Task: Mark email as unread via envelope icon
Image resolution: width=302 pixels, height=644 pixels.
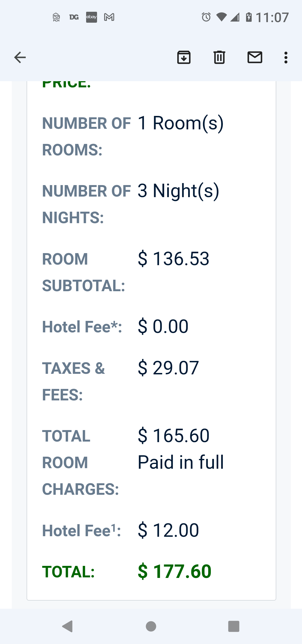Action: pos(255,57)
